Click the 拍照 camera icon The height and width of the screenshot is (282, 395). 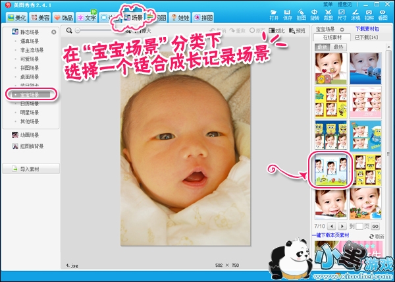[369, 15]
